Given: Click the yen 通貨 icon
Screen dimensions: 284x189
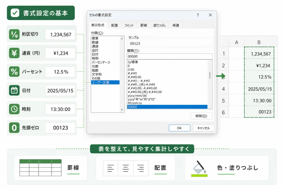Looking at the screenshot, I should [x=14, y=53].
